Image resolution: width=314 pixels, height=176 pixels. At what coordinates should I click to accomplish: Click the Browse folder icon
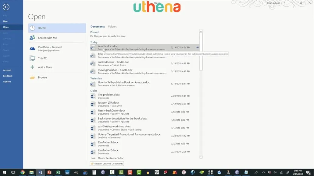(32, 77)
